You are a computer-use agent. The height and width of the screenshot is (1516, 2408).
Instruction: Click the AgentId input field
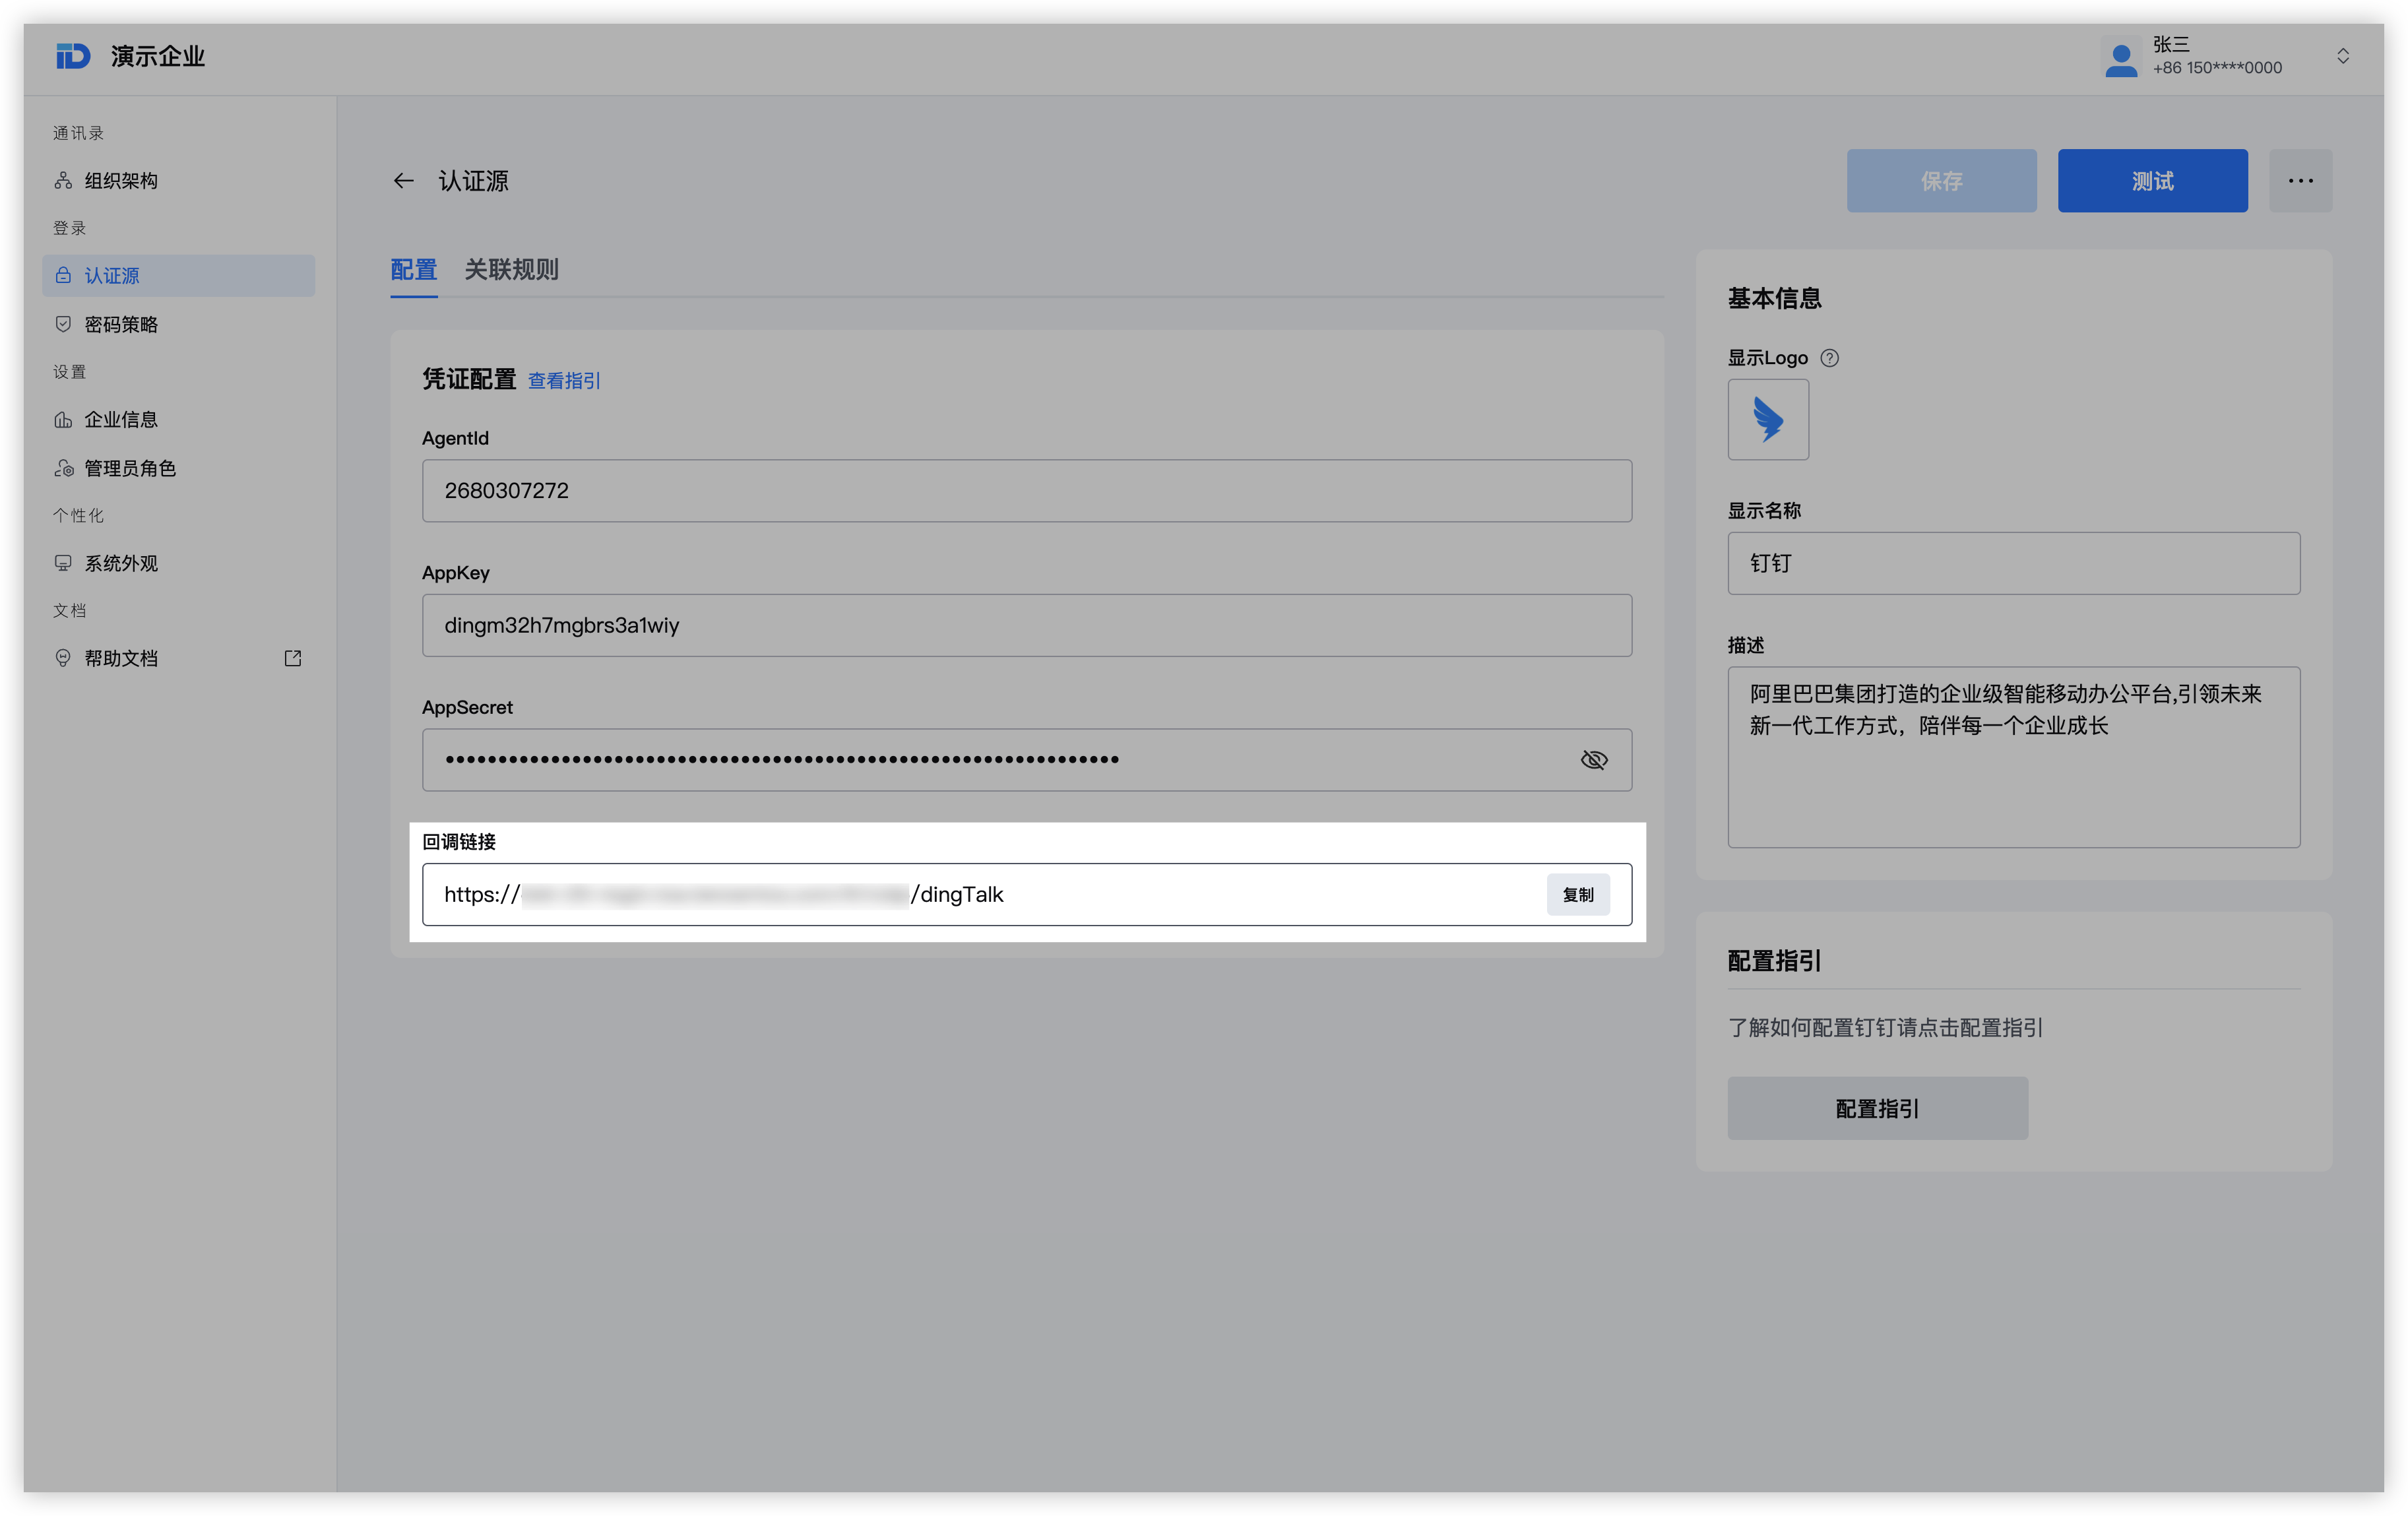1027,491
